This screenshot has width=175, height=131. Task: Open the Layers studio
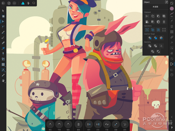(172, 26)
